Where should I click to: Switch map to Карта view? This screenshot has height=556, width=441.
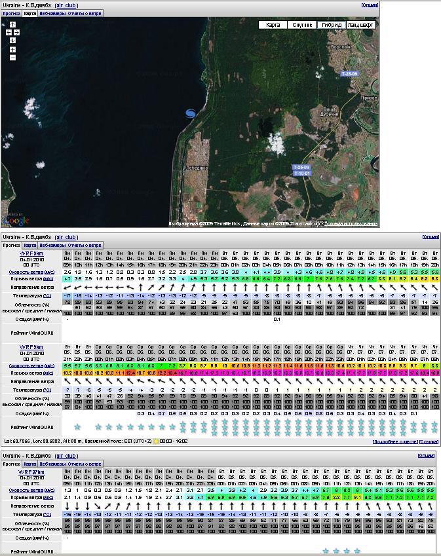click(273, 25)
